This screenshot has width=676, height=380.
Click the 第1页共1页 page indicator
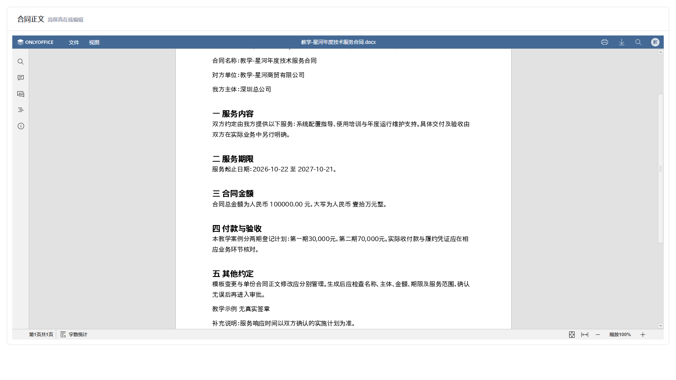[41, 334]
